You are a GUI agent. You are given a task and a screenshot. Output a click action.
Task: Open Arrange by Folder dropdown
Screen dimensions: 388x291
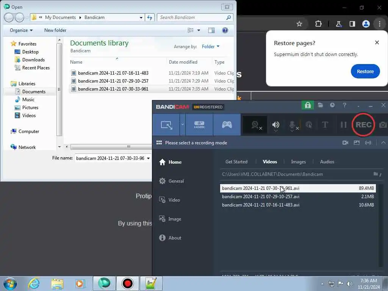tap(210, 47)
